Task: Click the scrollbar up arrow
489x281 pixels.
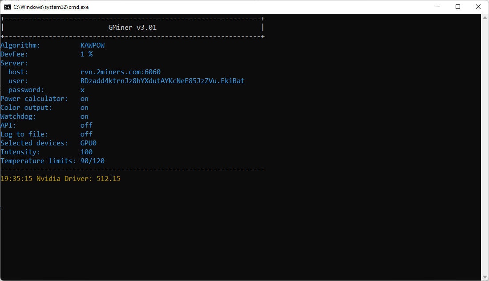Action: click(x=485, y=18)
